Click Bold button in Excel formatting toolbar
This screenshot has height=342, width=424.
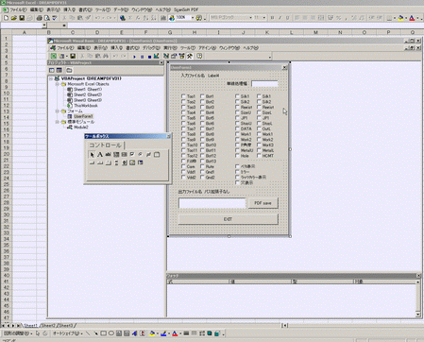point(272,18)
